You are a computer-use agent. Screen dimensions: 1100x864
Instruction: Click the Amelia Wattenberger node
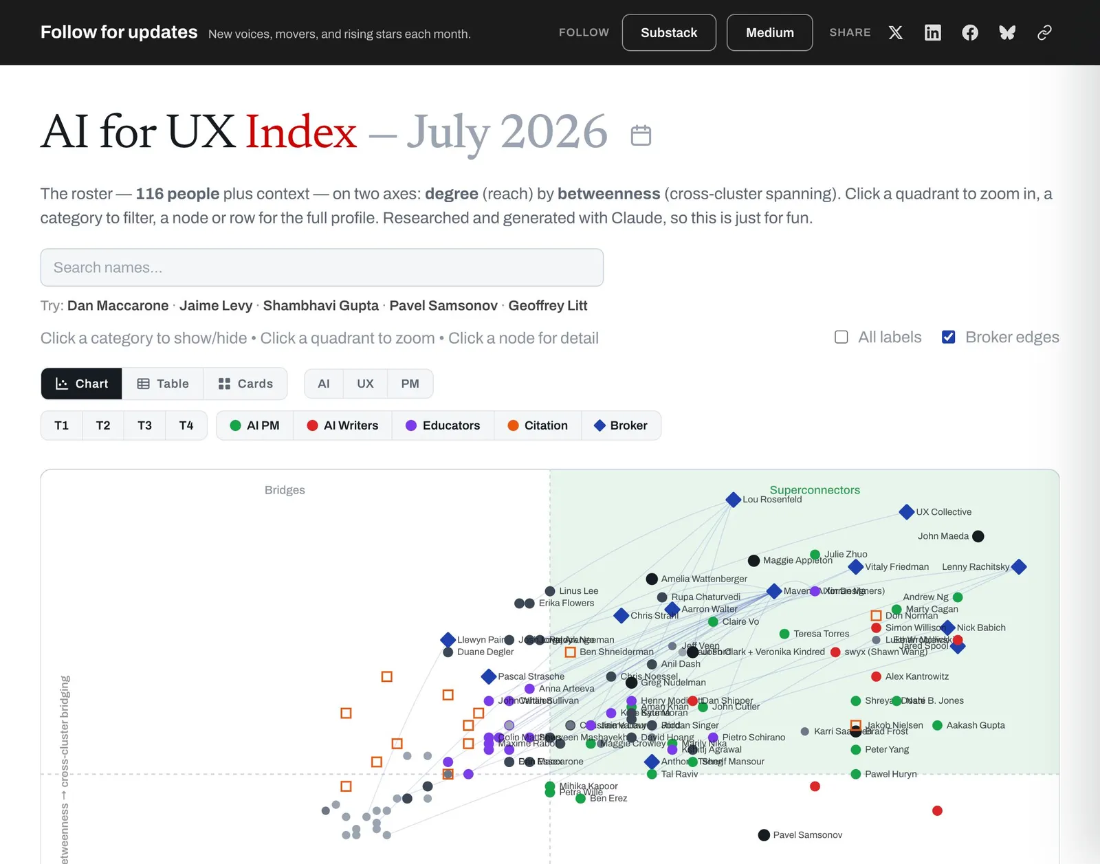point(652,579)
